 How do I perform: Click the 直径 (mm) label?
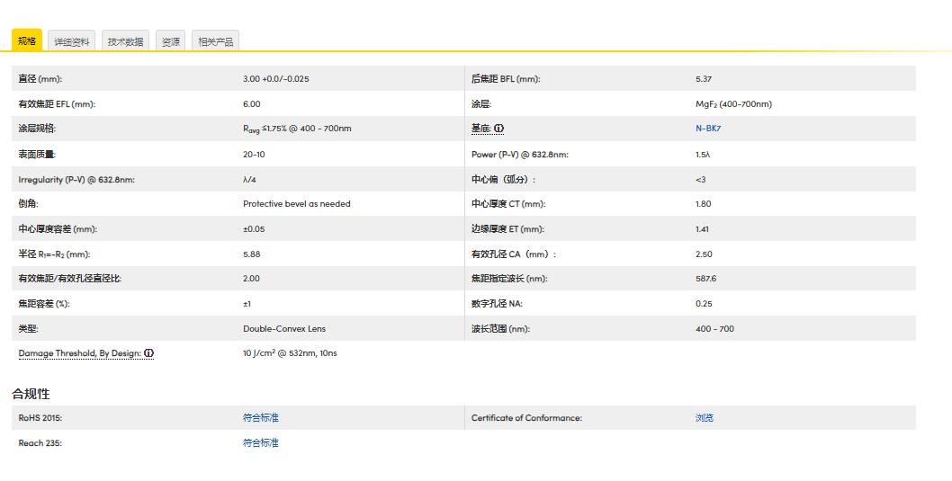pyautogui.click(x=40, y=79)
